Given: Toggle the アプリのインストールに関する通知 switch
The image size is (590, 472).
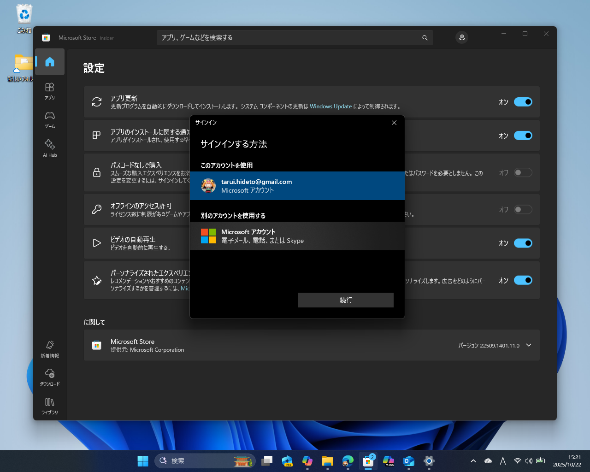Looking at the screenshot, I should tap(523, 136).
